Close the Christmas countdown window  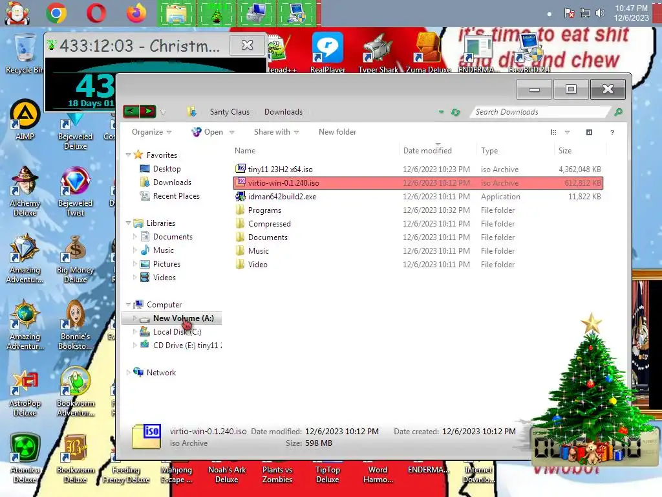tap(248, 45)
